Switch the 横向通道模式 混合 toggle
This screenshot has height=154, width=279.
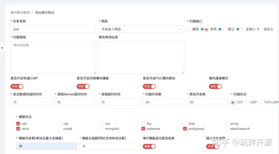(x=215, y=86)
